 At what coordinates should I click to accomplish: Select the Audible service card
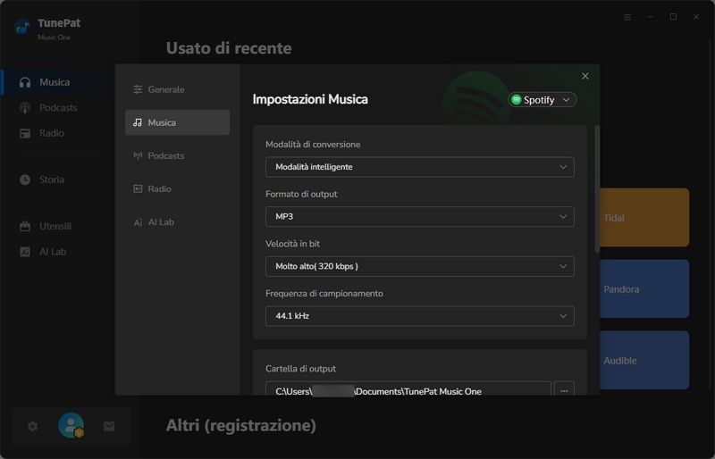[644, 360]
